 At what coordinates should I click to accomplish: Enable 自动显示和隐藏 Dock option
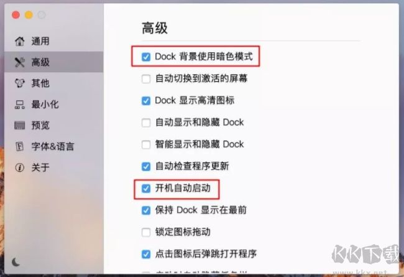(x=146, y=122)
